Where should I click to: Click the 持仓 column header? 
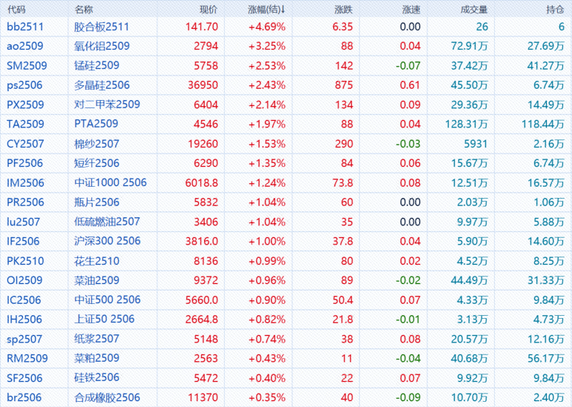pyautogui.click(x=554, y=10)
